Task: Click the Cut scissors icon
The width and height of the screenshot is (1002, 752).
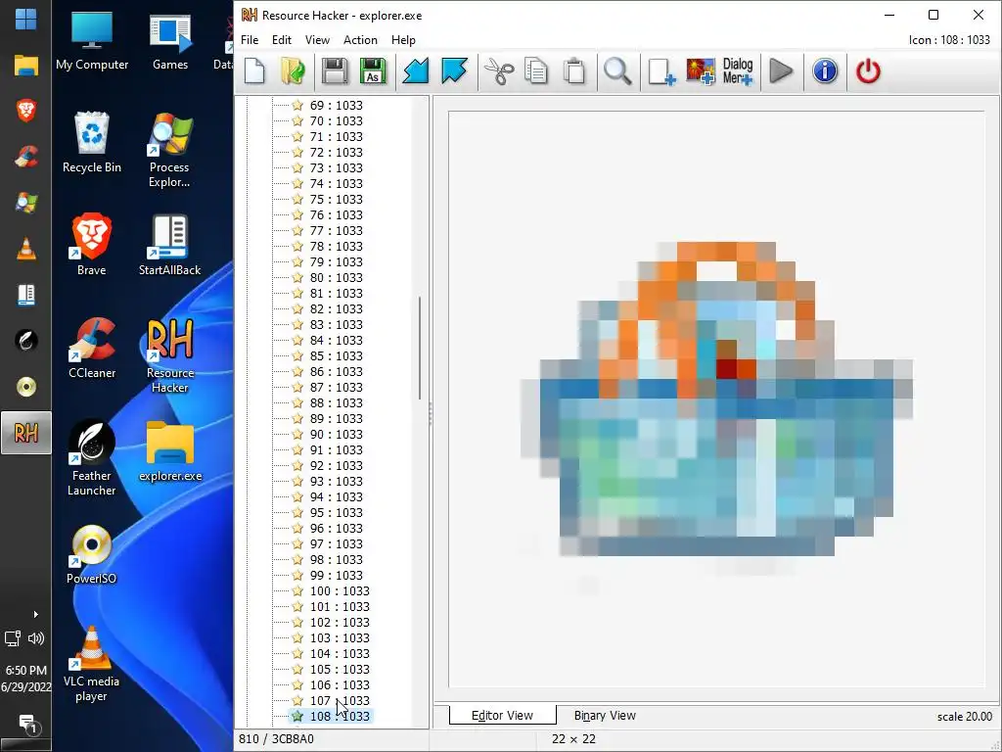Action: (x=499, y=70)
